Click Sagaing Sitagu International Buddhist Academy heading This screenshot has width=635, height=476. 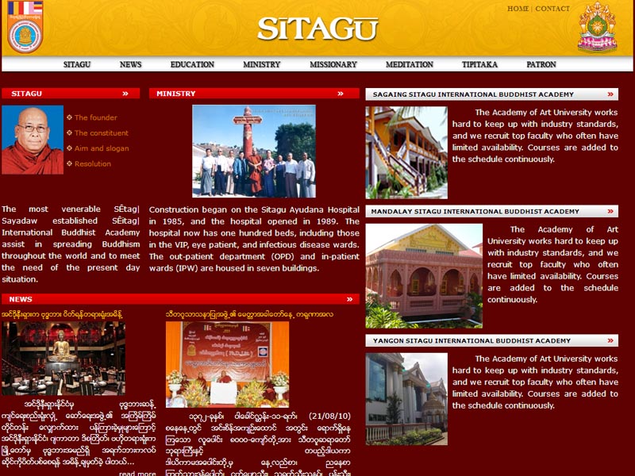(x=473, y=94)
